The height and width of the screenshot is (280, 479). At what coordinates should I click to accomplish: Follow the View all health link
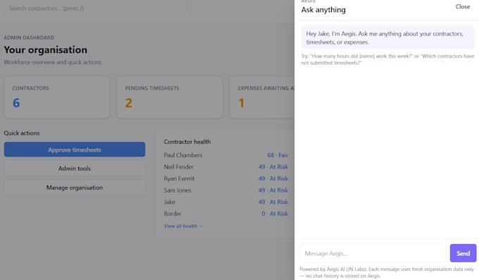click(183, 226)
